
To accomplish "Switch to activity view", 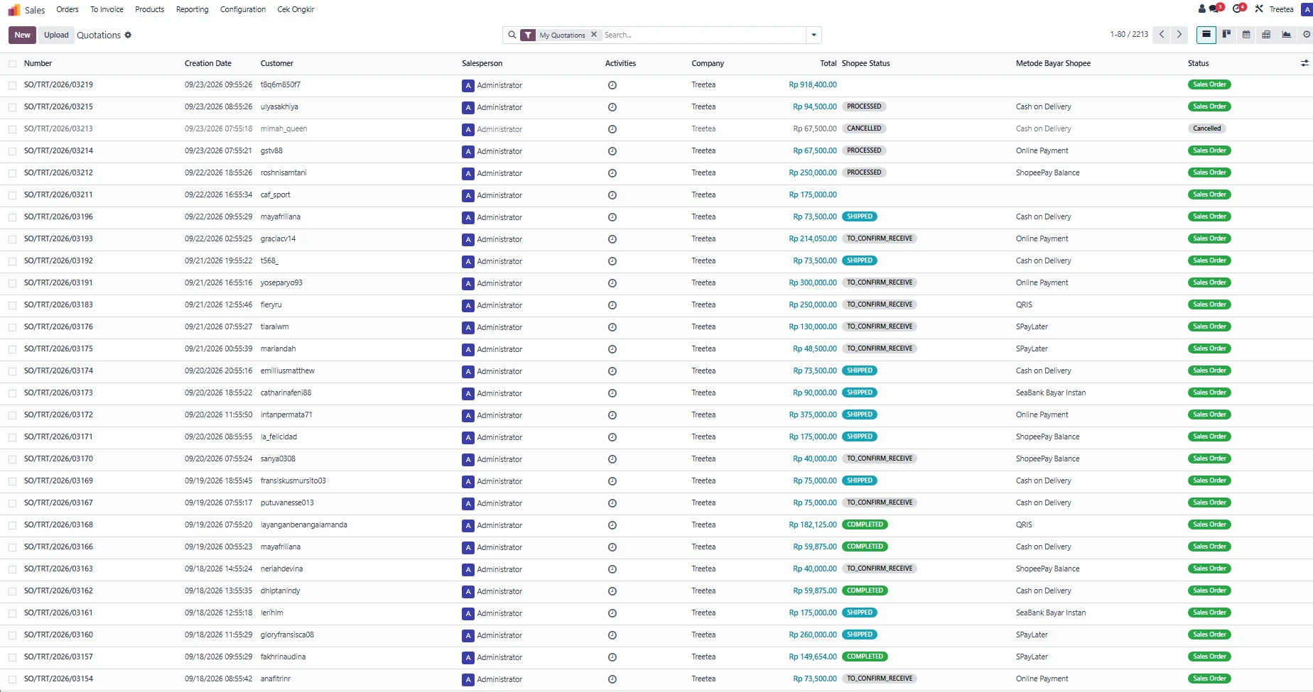I will tap(1306, 34).
